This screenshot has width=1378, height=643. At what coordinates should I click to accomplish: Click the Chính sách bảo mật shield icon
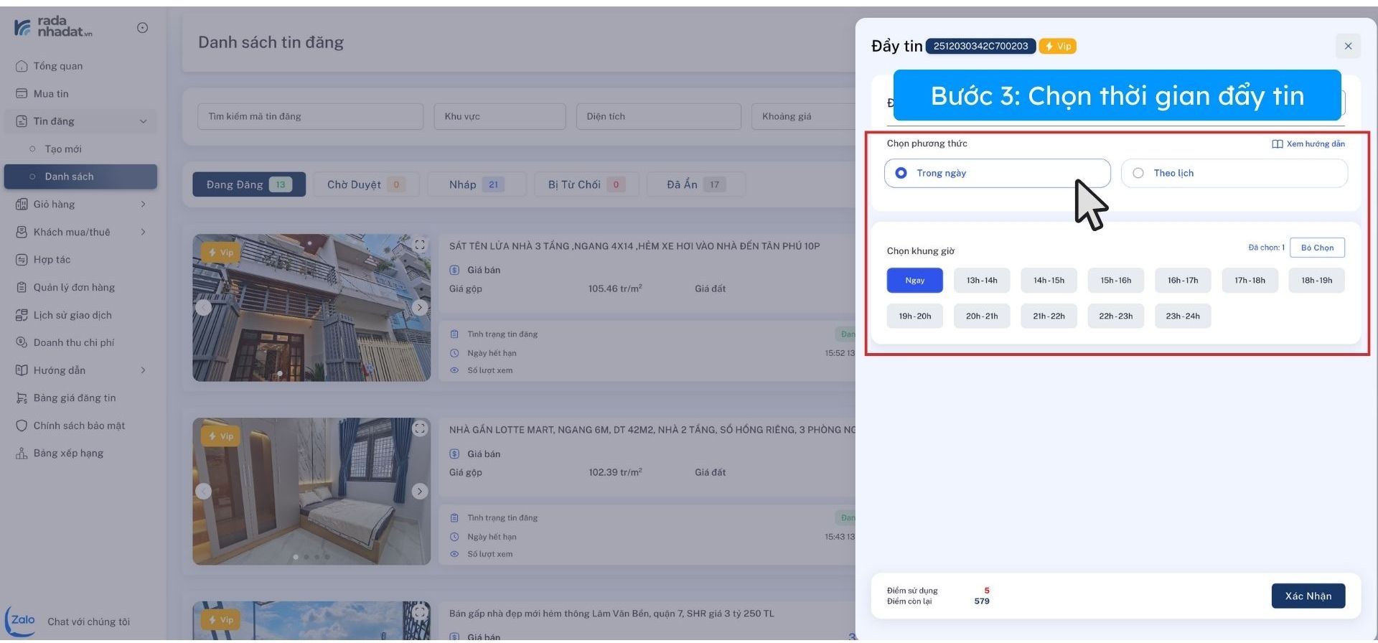(22, 426)
